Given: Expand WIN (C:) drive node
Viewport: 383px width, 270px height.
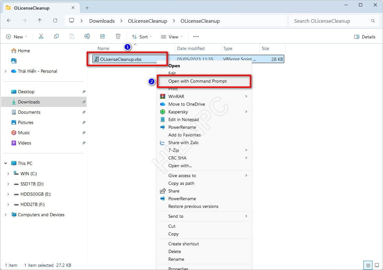Looking at the screenshot, I should coord(8,174).
